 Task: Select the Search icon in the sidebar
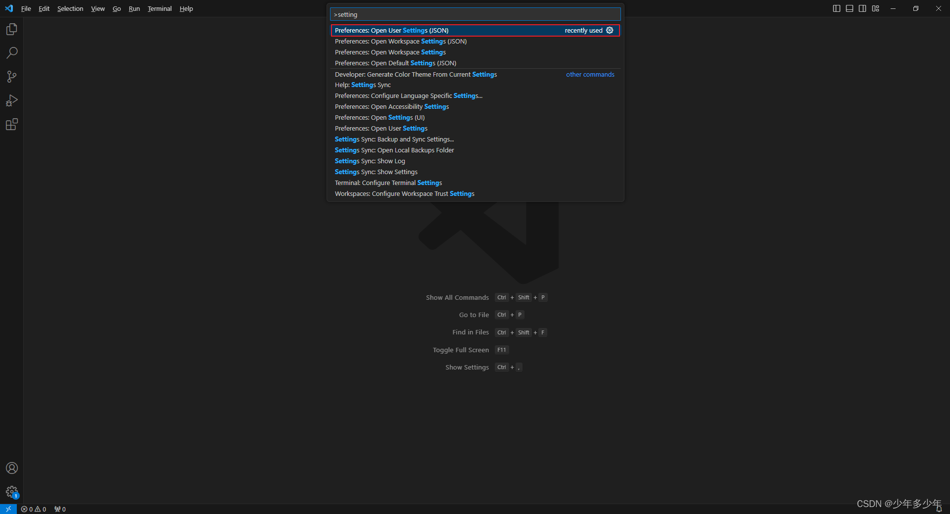(x=11, y=52)
